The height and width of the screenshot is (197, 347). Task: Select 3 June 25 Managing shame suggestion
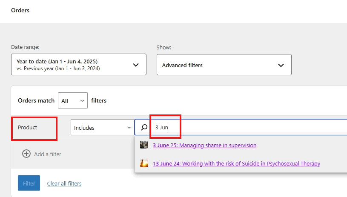(x=204, y=145)
